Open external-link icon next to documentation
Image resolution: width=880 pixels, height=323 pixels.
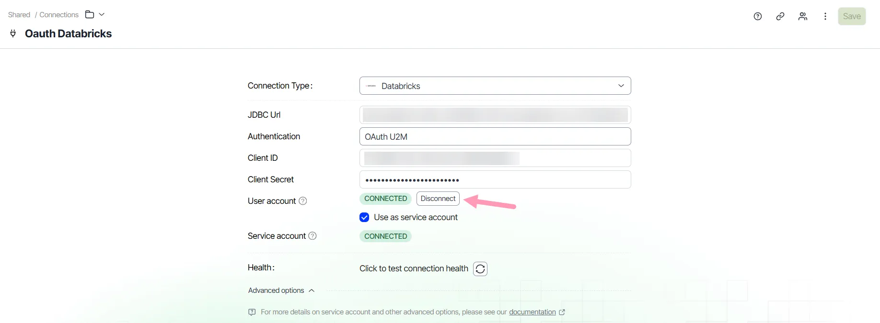(562, 312)
